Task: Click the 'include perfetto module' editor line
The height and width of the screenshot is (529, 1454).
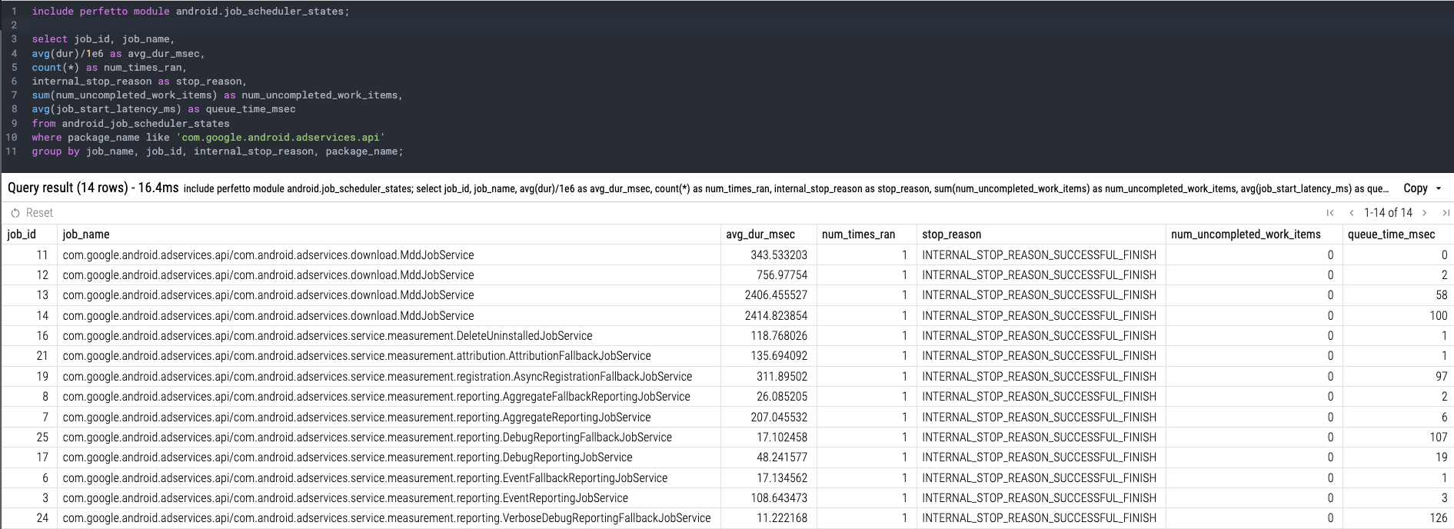Action: click(x=190, y=12)
